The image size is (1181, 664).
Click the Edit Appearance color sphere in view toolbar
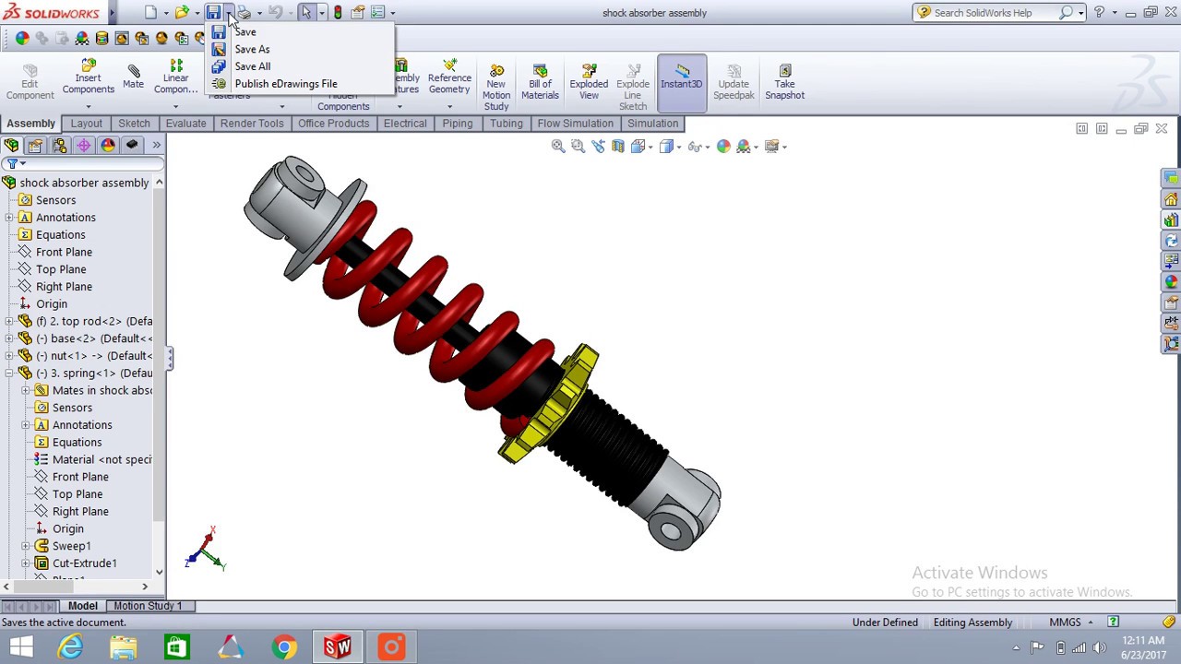(723, 146)
